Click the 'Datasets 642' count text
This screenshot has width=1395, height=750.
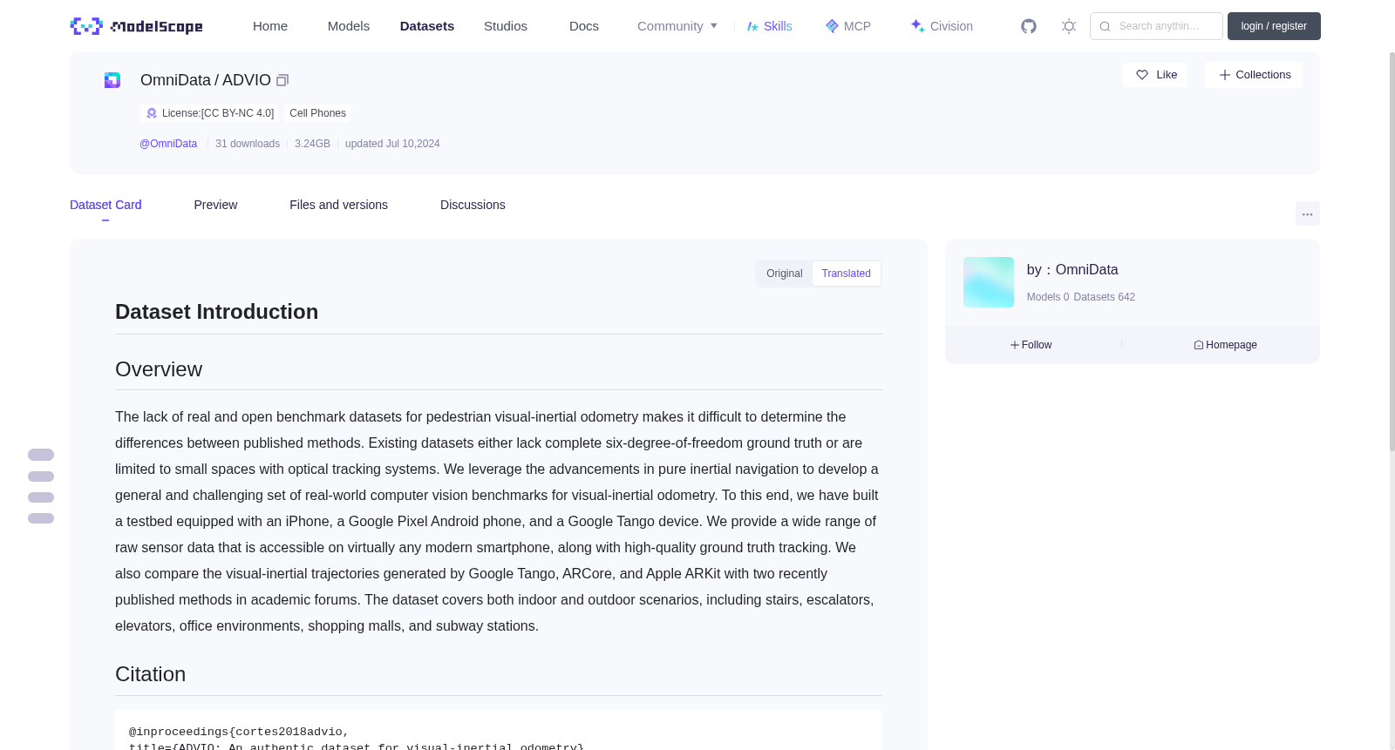(x=1105, y=297)
